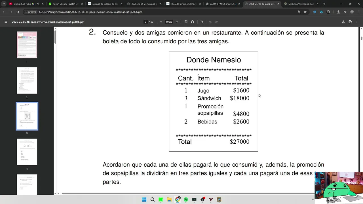Open the browser zoom magnifier icon
Viewport: 363px width, 204px height.
pyautogui.click(x=299, y=12)
